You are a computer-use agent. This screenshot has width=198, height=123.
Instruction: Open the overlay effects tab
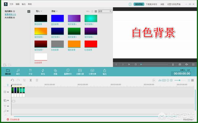68,72
